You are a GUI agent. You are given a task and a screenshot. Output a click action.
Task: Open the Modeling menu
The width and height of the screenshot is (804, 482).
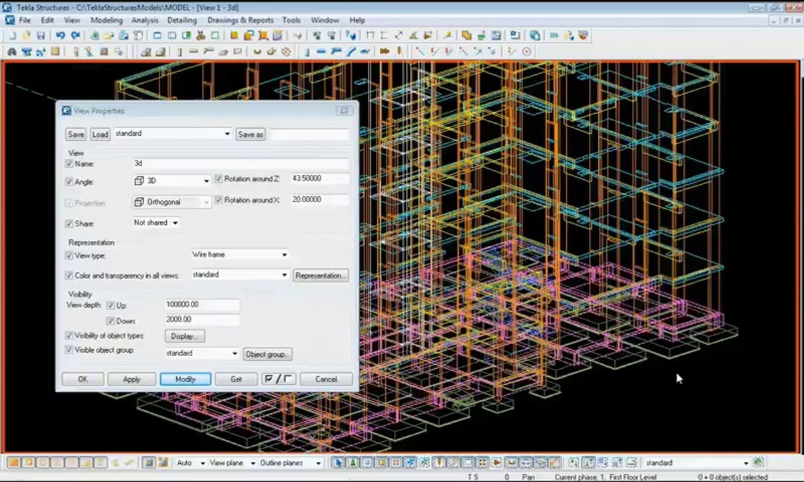pos(107,20)
